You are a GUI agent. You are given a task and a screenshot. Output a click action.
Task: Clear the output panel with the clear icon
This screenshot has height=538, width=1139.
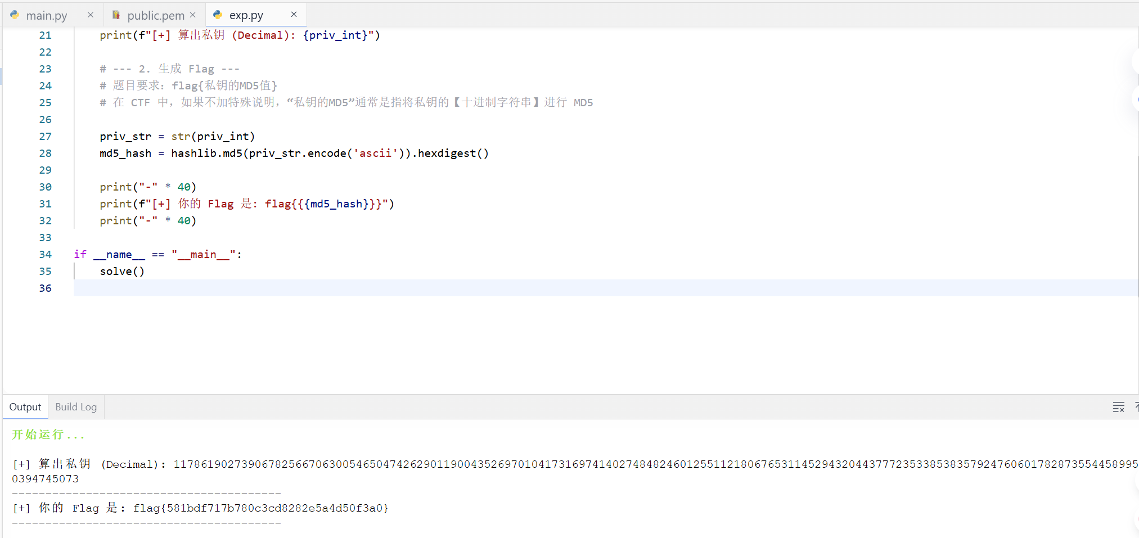click(1118, 407)
